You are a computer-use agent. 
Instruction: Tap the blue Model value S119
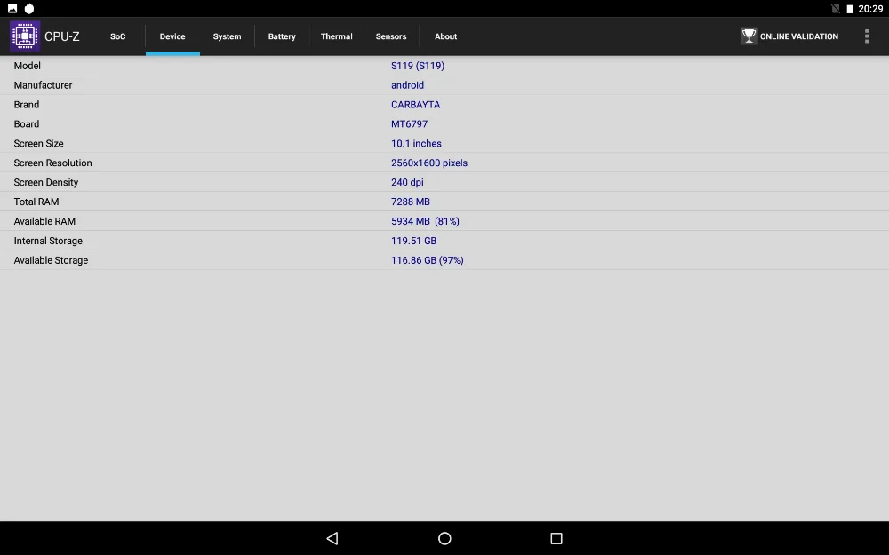419,65
